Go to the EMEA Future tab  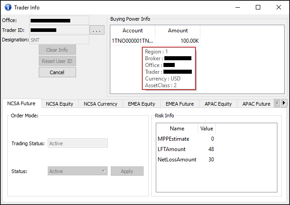(x=180, y=104)
